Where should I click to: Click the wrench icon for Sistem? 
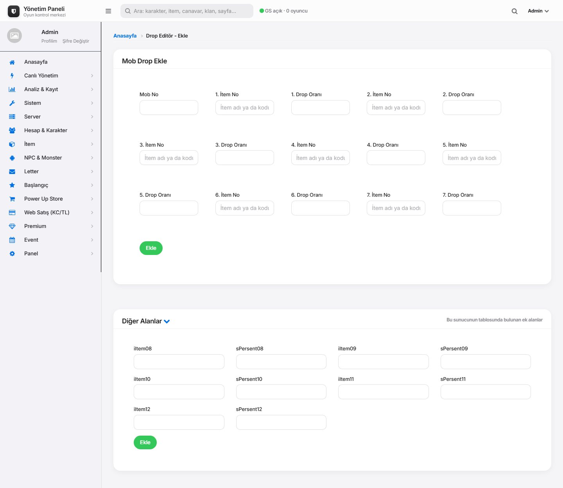(x=12, y=103)
